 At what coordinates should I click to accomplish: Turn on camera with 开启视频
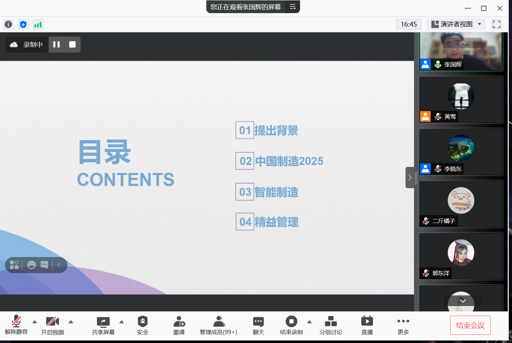53,325
